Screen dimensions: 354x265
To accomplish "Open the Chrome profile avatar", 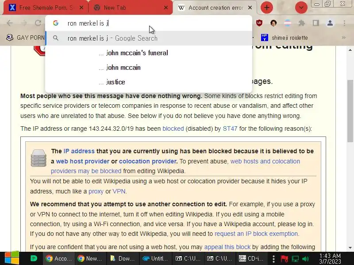I will pos(330,23).
